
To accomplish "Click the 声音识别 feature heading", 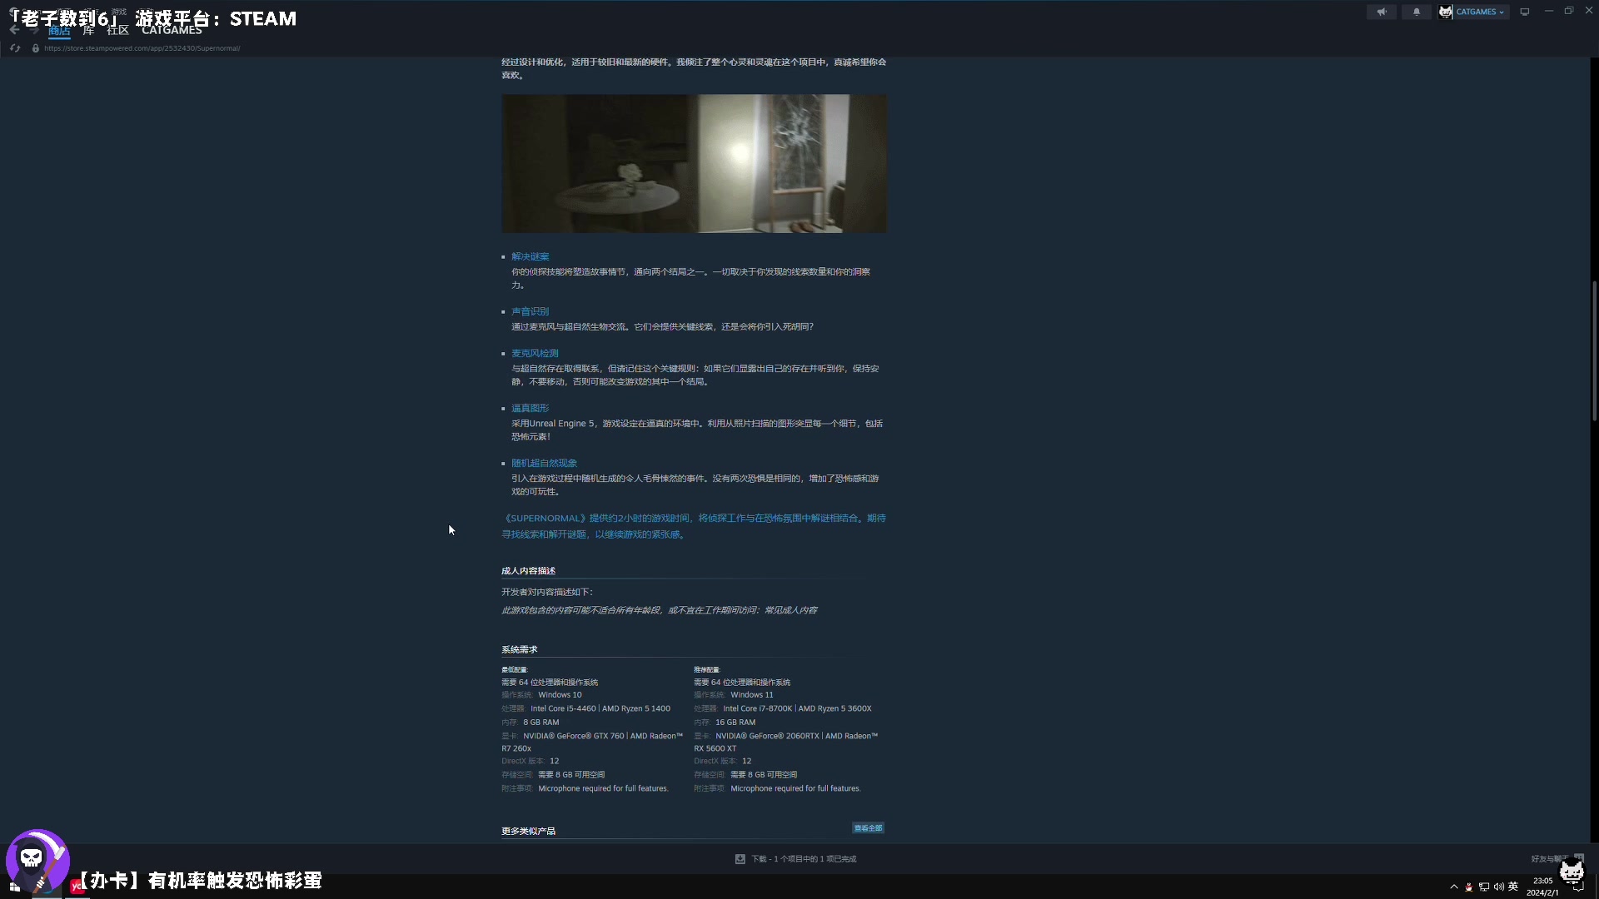I will [x=531, y=311].
